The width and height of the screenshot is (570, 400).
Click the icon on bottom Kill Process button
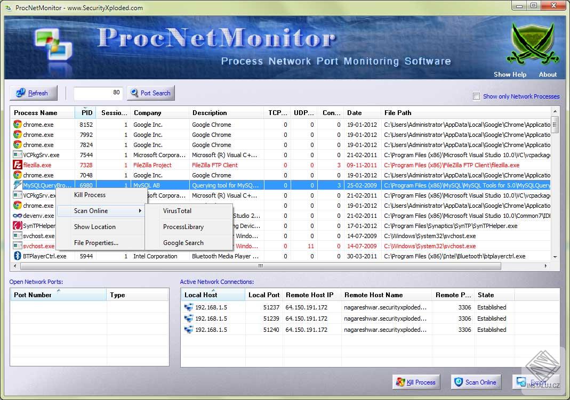pyautogui.click(x=400, y=382)
